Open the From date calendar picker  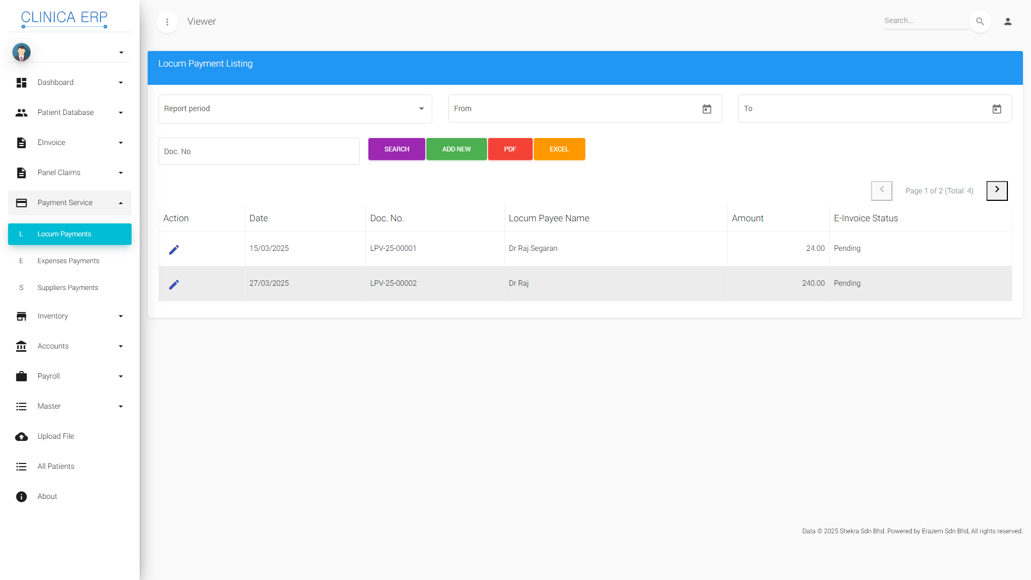coord(707,109)
